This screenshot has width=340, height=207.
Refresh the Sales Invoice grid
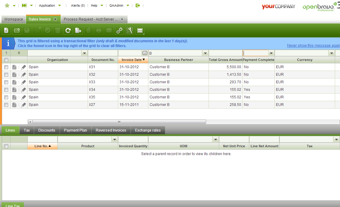[68, 30]
